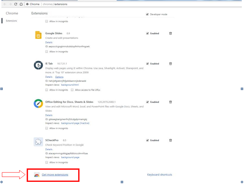Click Check Keyword Position in Google description
The width and height of the screenshot is (246, 186).
pyautogui.click(x=64, y=145)
